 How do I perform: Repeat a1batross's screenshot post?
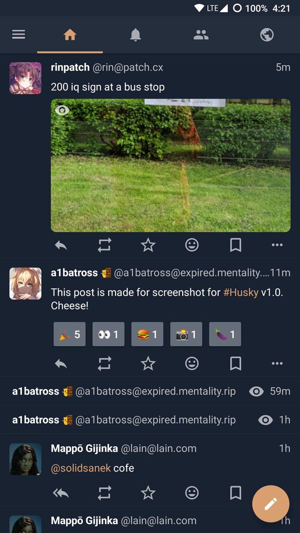(104, 363)
